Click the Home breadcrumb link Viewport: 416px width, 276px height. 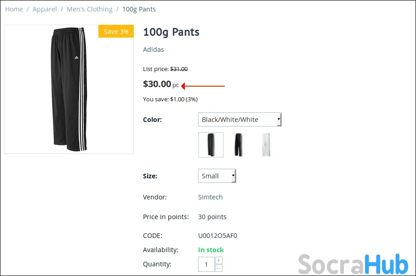point(14,9)
